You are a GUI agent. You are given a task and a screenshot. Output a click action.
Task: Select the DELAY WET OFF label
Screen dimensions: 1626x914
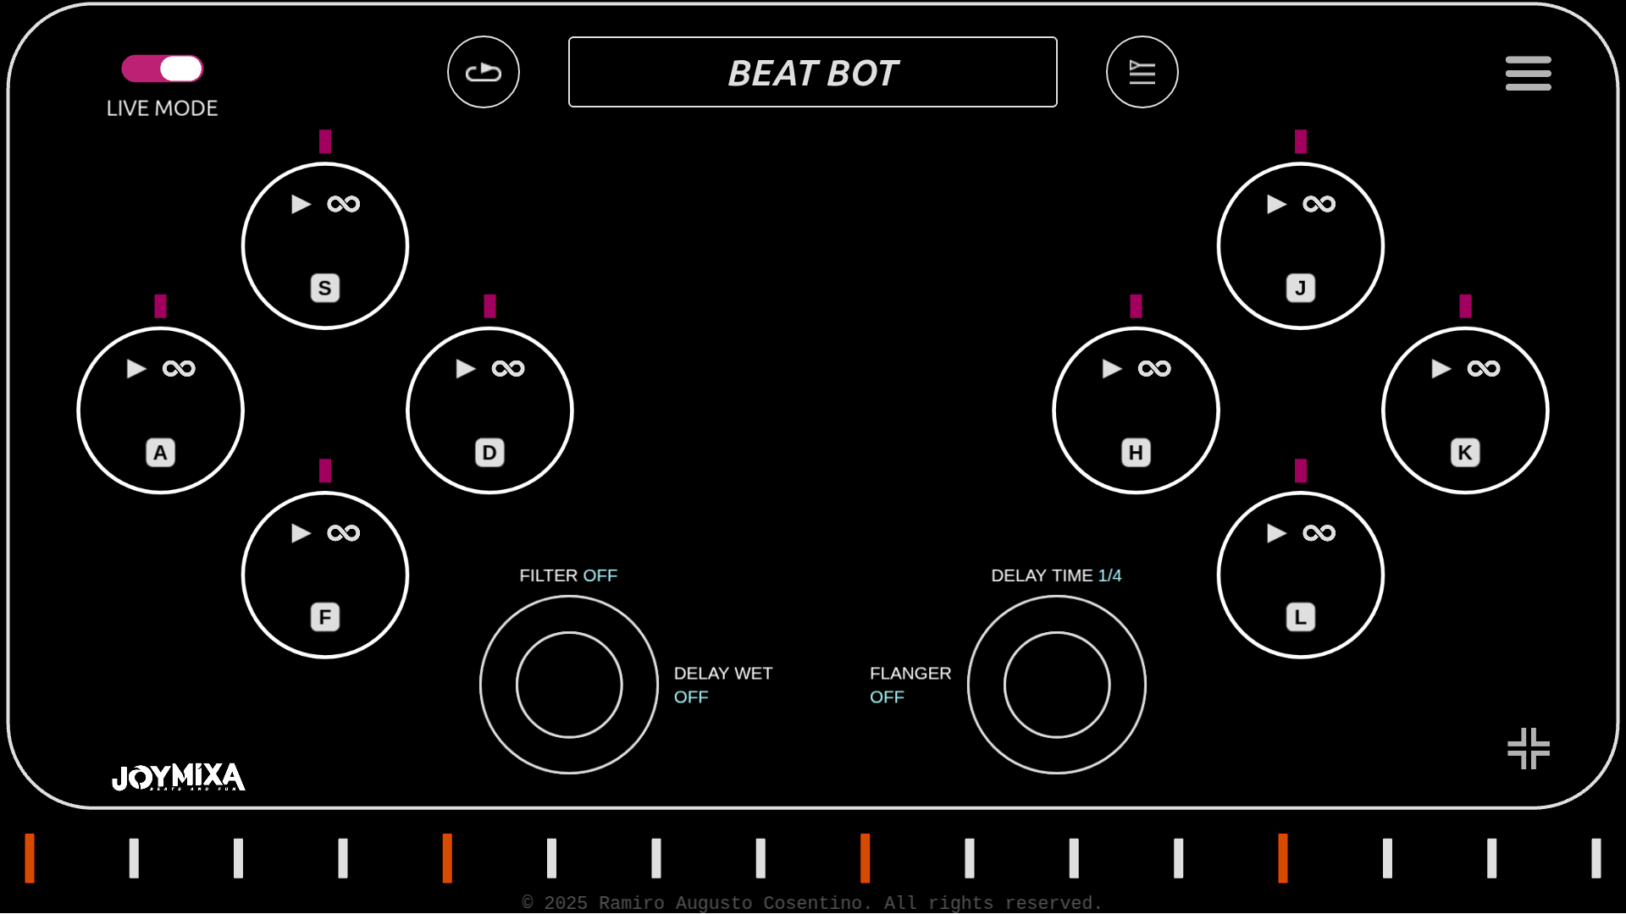pyautogui.click(x=723, y=685)
